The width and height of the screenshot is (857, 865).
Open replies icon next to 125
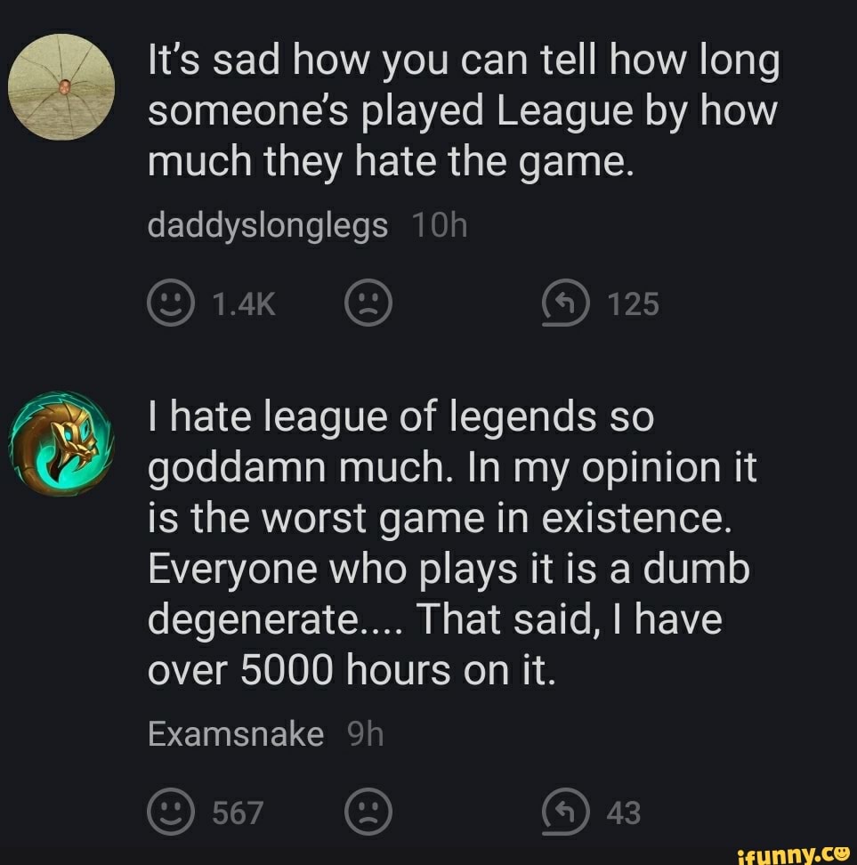pos(566,303)
